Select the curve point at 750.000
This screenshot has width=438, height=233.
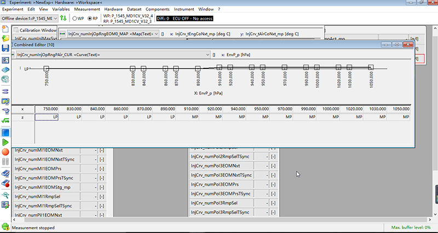[47, 68]
